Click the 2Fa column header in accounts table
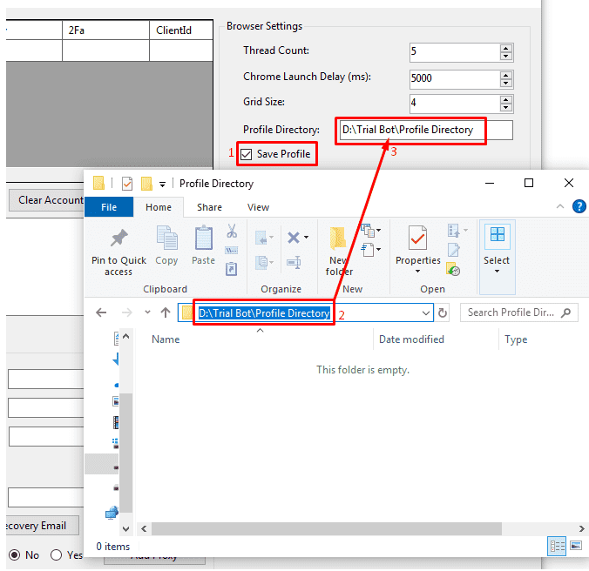 pyautogui.click(x=106, y=30)
